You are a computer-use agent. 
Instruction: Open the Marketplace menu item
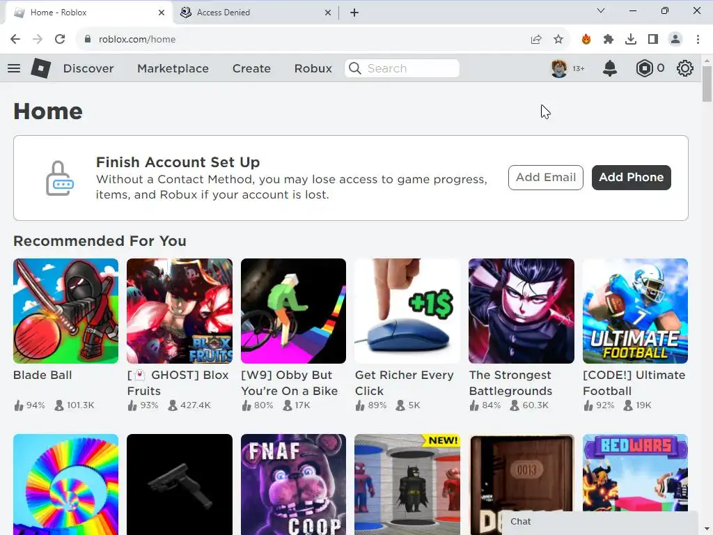pyautogui.click(x=173, y=68)
